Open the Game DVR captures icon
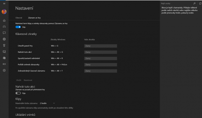The width and height of the screenshot is (202, 118). coord(4,52)
